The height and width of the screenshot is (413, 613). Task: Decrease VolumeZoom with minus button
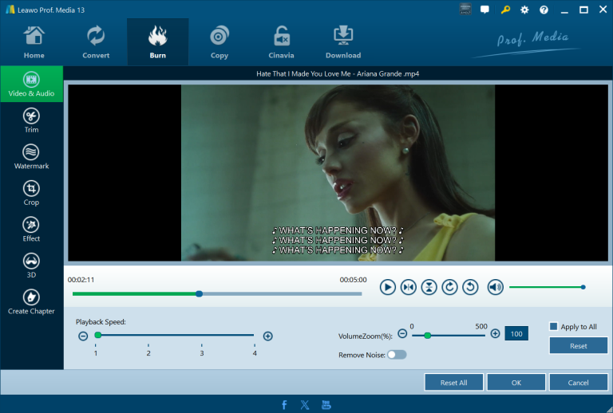click(402, 333)
